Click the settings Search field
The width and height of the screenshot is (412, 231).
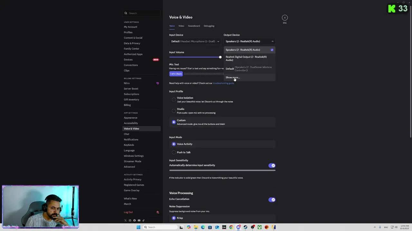click(x=142, y=13)
